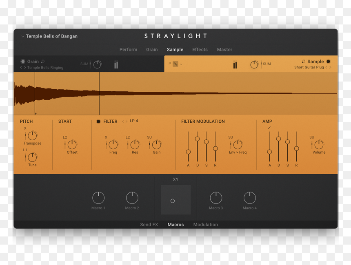The image size is (351, 265).
Task: Click the Tune knob
Action: click(32, 157)
